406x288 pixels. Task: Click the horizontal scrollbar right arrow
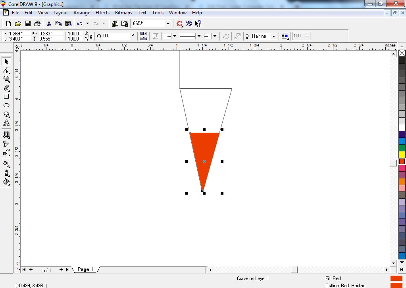[x=387, y=270]
